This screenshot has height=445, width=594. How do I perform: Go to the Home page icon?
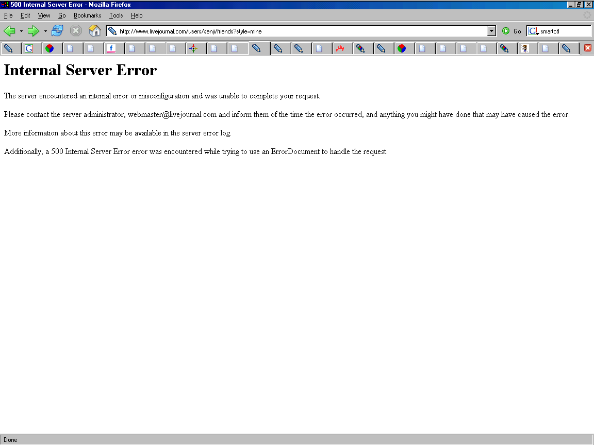(94, 31)
